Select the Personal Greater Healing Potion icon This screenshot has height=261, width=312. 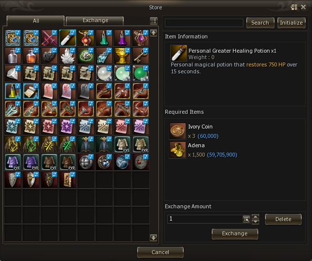[x=68, y=38]
